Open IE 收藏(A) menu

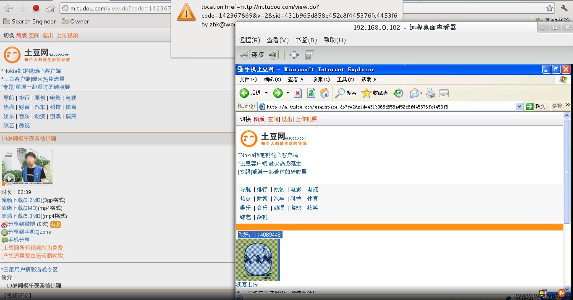(x=321, y=80)
